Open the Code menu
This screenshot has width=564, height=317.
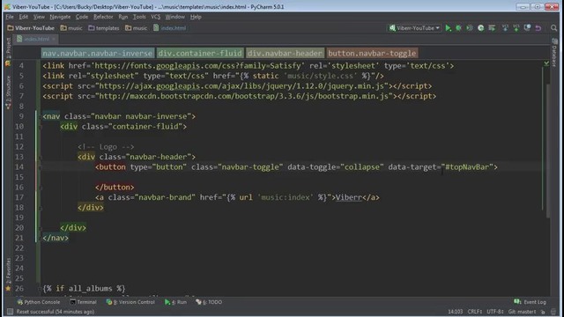tap(82, 17)
